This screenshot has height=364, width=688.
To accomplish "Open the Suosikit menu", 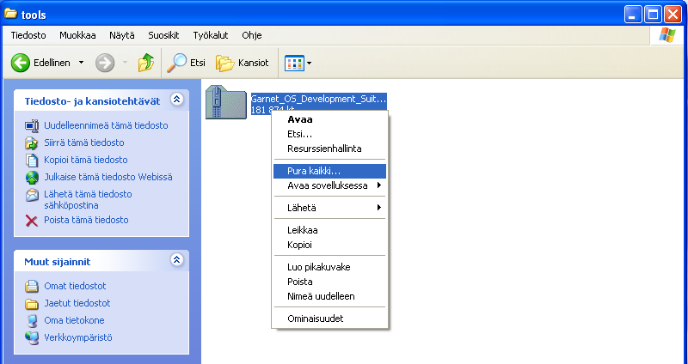I will click(163, 35).
